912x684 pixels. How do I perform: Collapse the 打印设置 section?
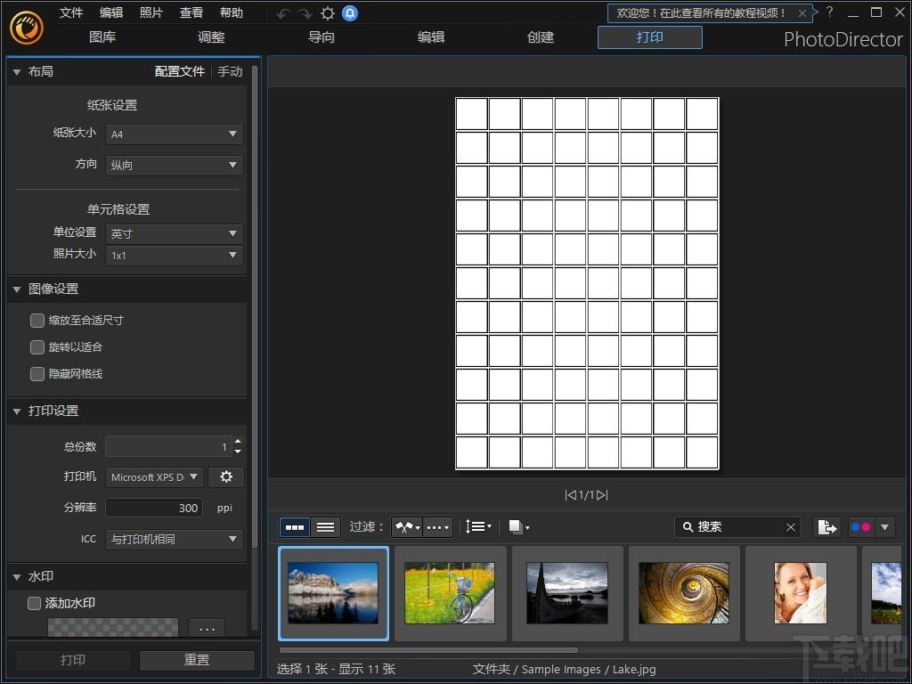pos(17,411)
